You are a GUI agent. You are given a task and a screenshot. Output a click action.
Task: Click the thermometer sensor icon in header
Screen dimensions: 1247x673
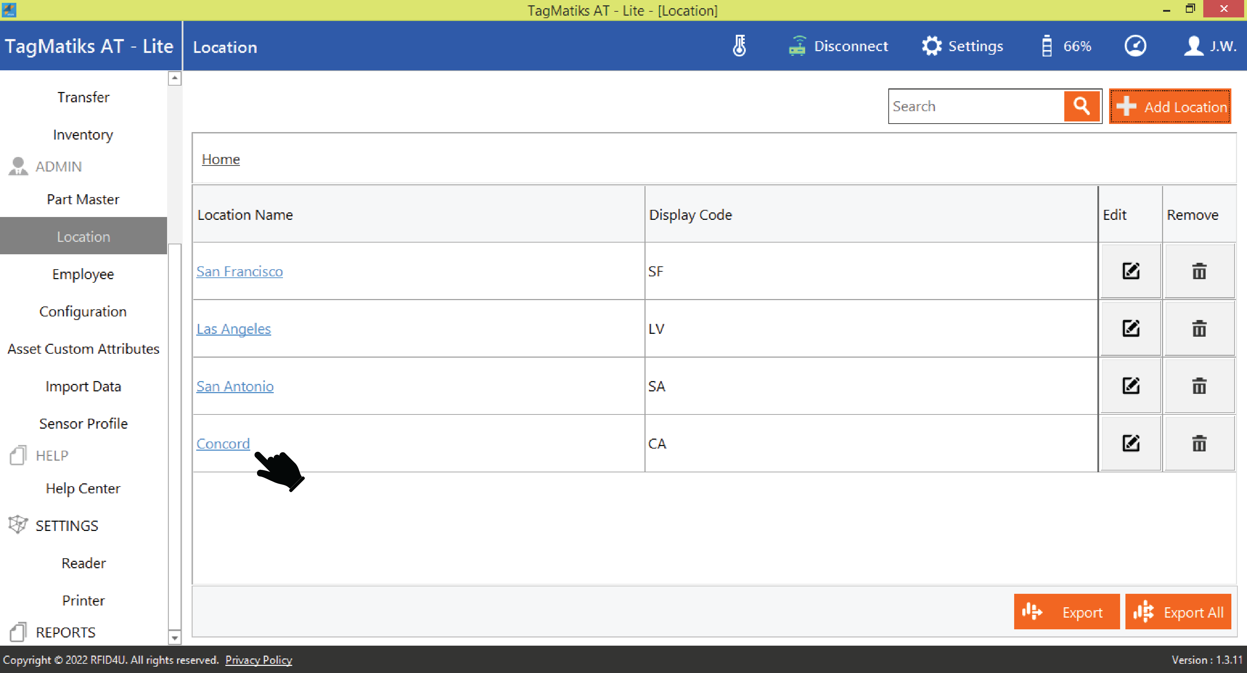pyautogui.click(x=739, y=47)
